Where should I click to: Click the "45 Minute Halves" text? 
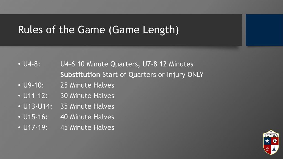coord(87,128)
